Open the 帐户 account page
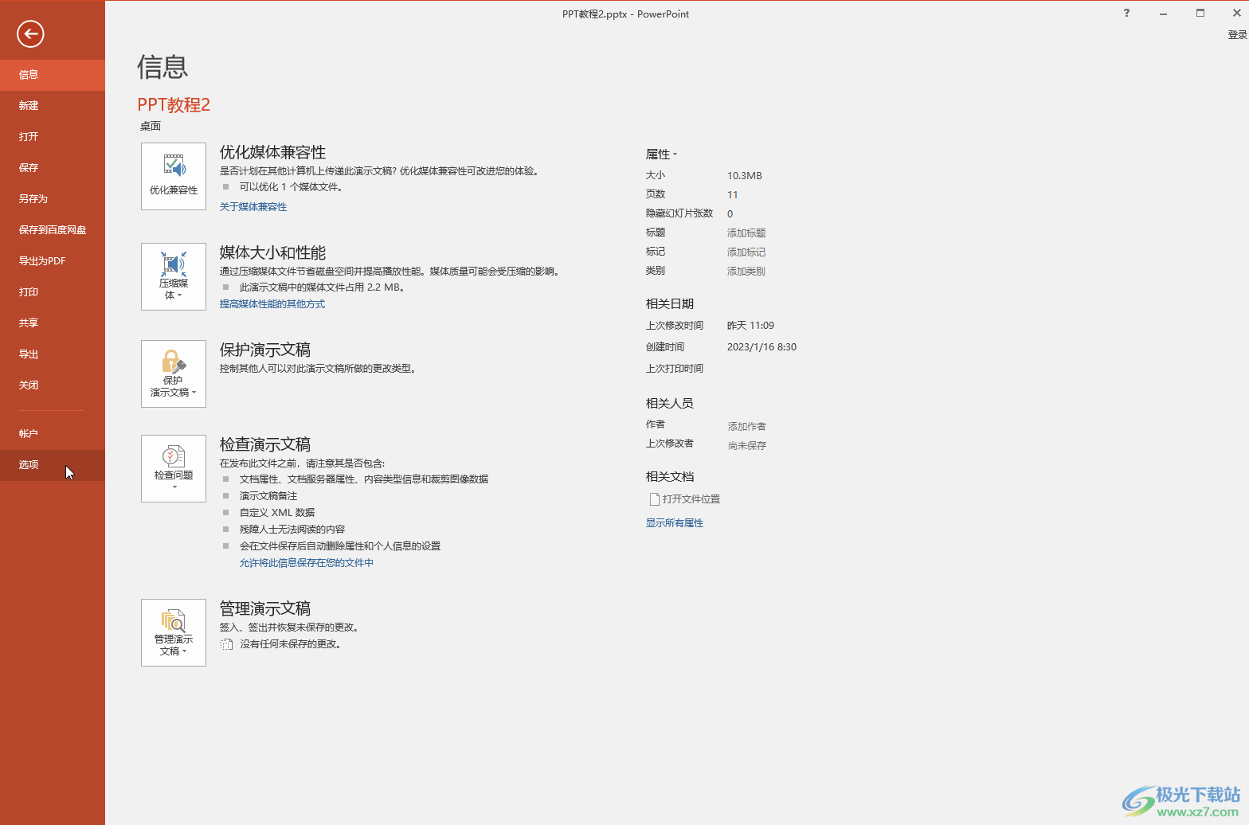1249x825 pixels. [53, 434]
